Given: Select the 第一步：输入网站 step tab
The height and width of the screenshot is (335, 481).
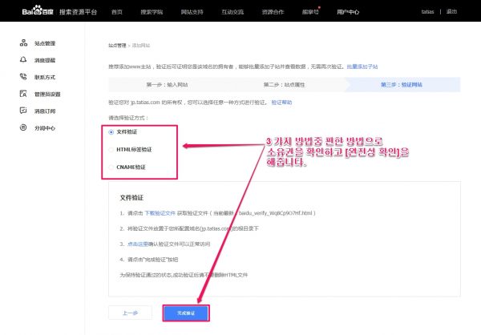Looking at the screenshot, I should click(168, 85).
